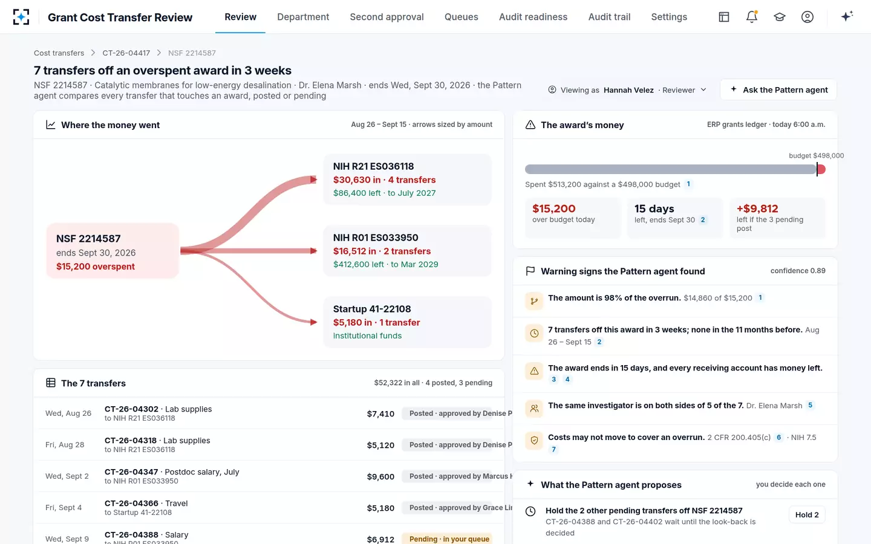This screenshot has width=871, height=544.
Task: Open the Second approval tab
Action: point(387,17)
